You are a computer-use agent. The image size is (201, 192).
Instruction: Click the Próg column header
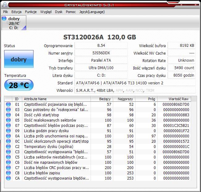[147, 99]
